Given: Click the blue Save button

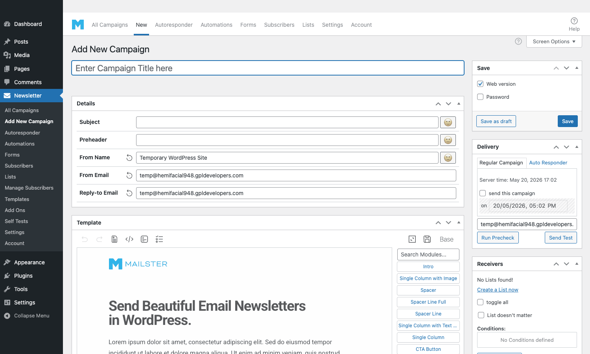Looking at the screenshot, I should [568, 121].
